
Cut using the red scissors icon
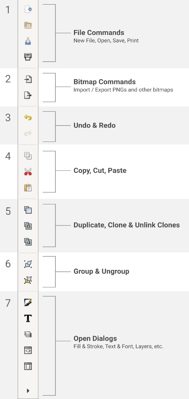28,172
